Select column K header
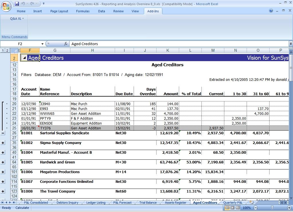Screen dimensions: 293x212 click(168, 50)
